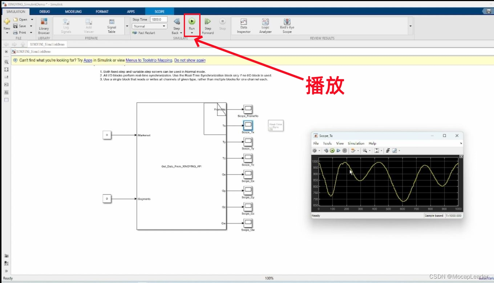The height and width of the screenshot is (283, 494).
Task: Click the Apps link in the banner
Action: click(x=88, y=60)
